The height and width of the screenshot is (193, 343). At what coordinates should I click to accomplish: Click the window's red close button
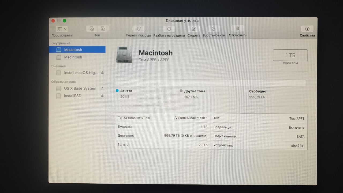tap(53, 21)
